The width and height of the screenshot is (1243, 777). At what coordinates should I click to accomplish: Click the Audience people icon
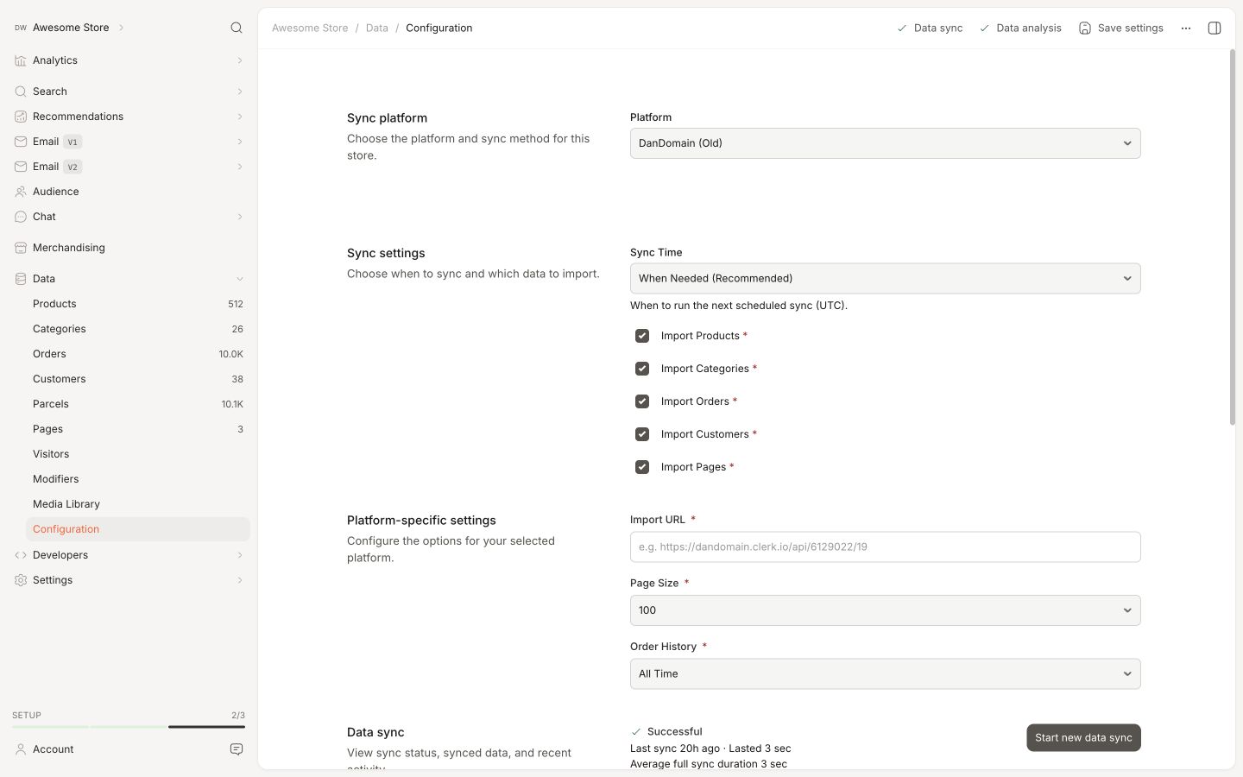[21, 192]
